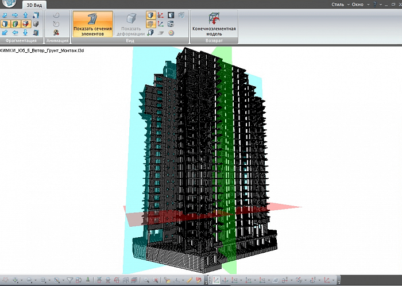The height and width of the screenshot is (286, 402).
Task: Toggle the cyan section plane cube
Action: pyautogui.click(x=5, y=24)
